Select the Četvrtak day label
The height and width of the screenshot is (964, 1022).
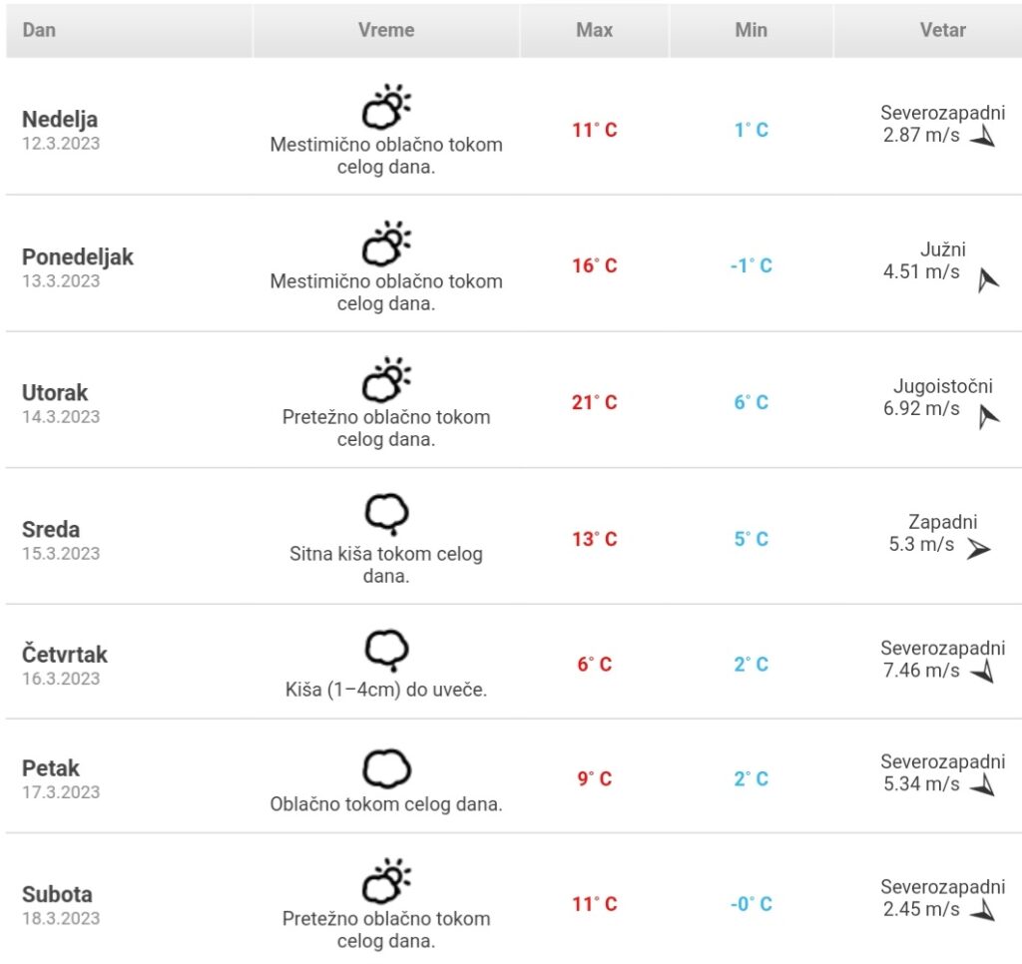click(x=65, y=655)
